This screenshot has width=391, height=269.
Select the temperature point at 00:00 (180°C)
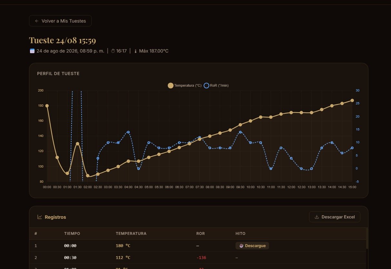(47, 106)
